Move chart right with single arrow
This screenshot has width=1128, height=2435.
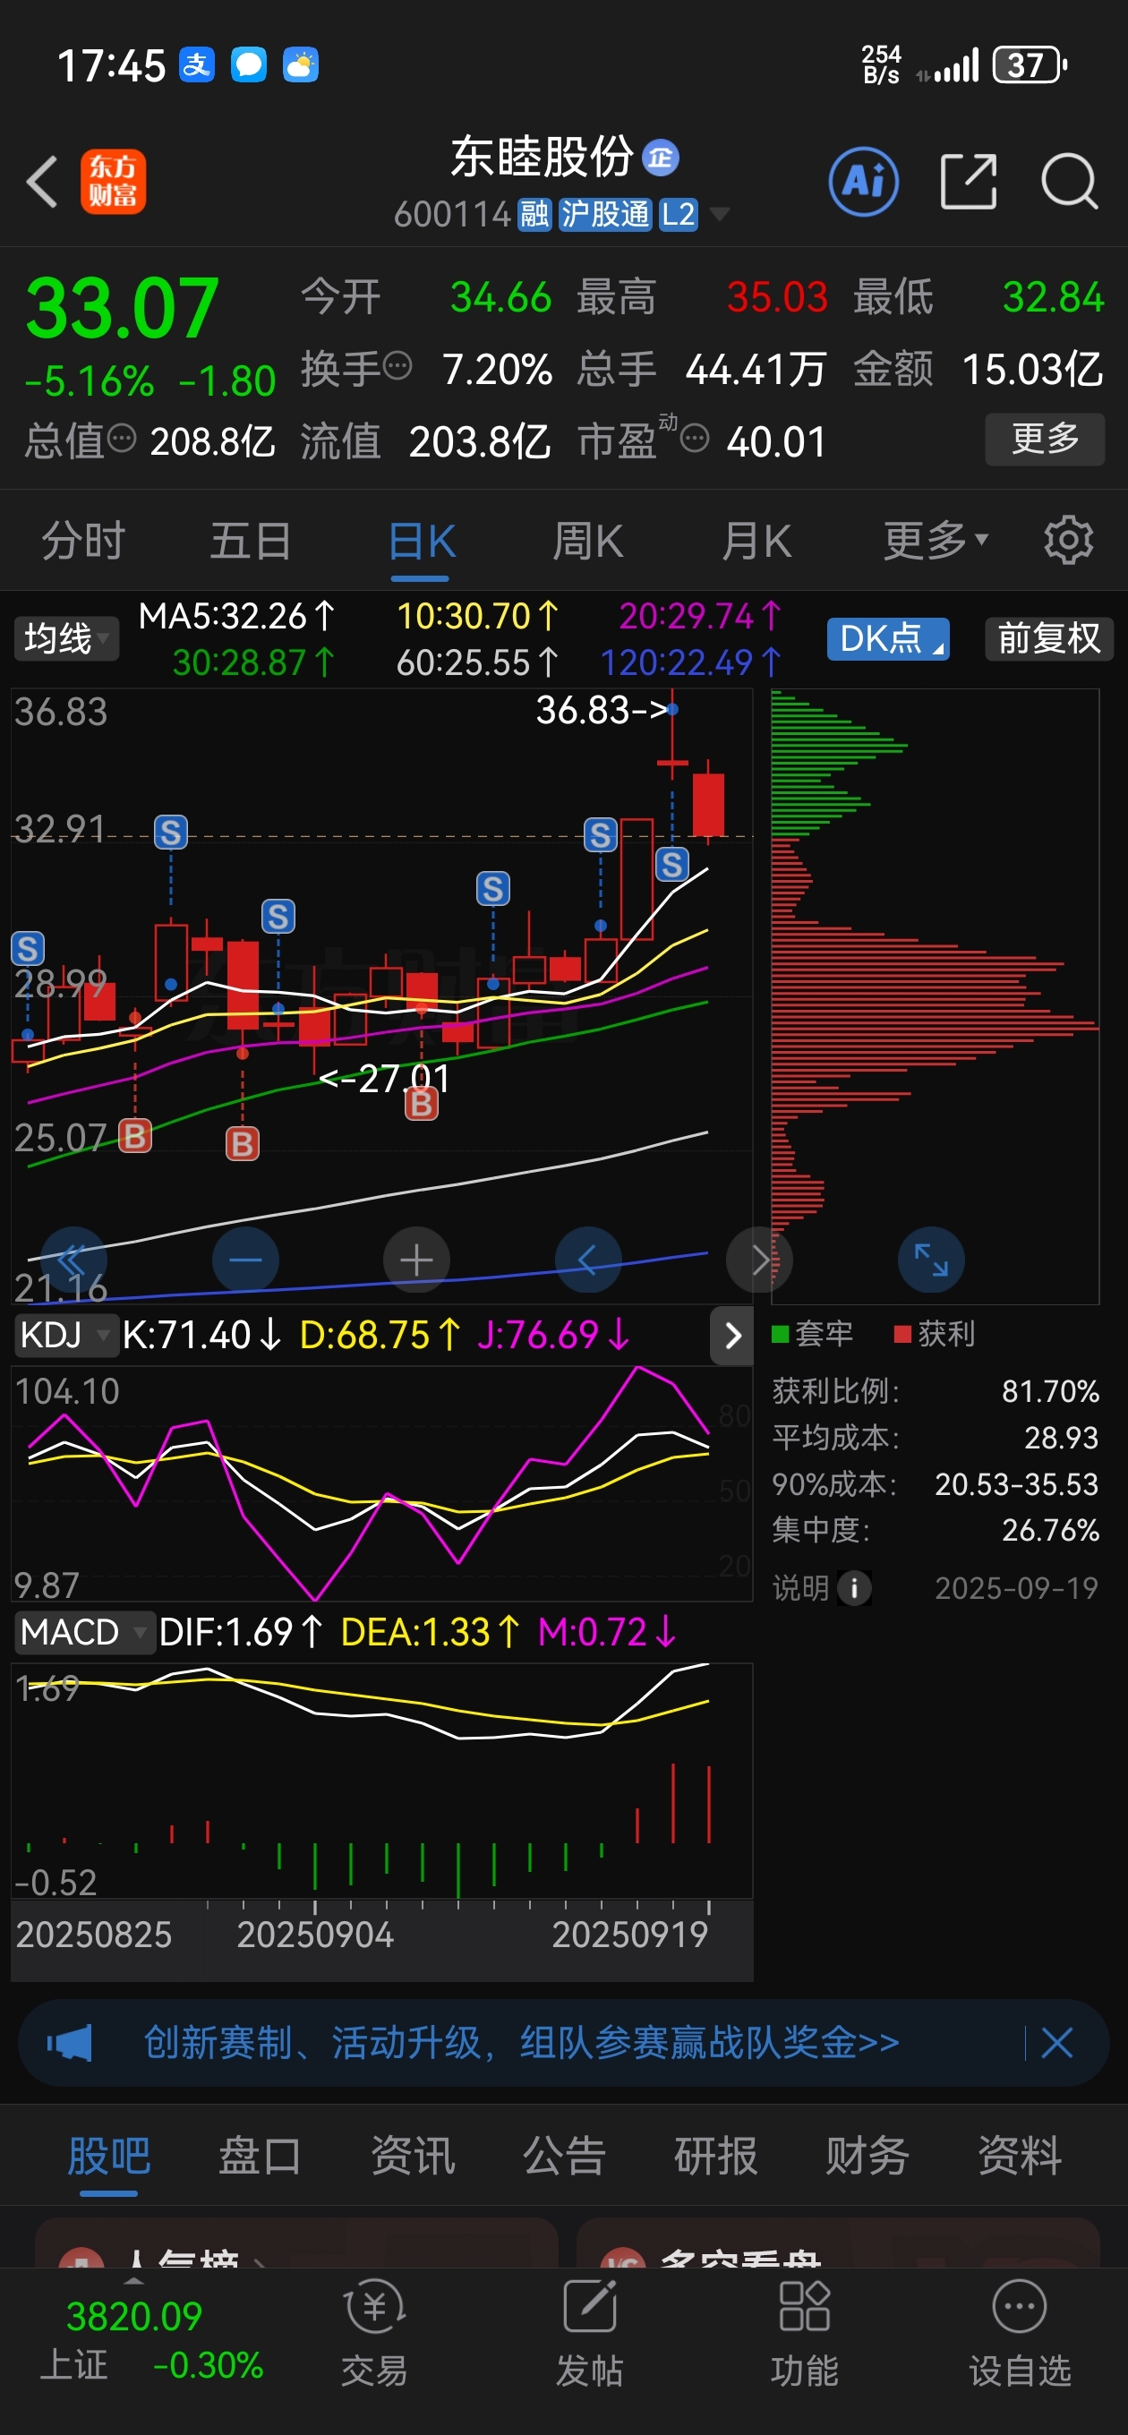tap(759, 1259)
